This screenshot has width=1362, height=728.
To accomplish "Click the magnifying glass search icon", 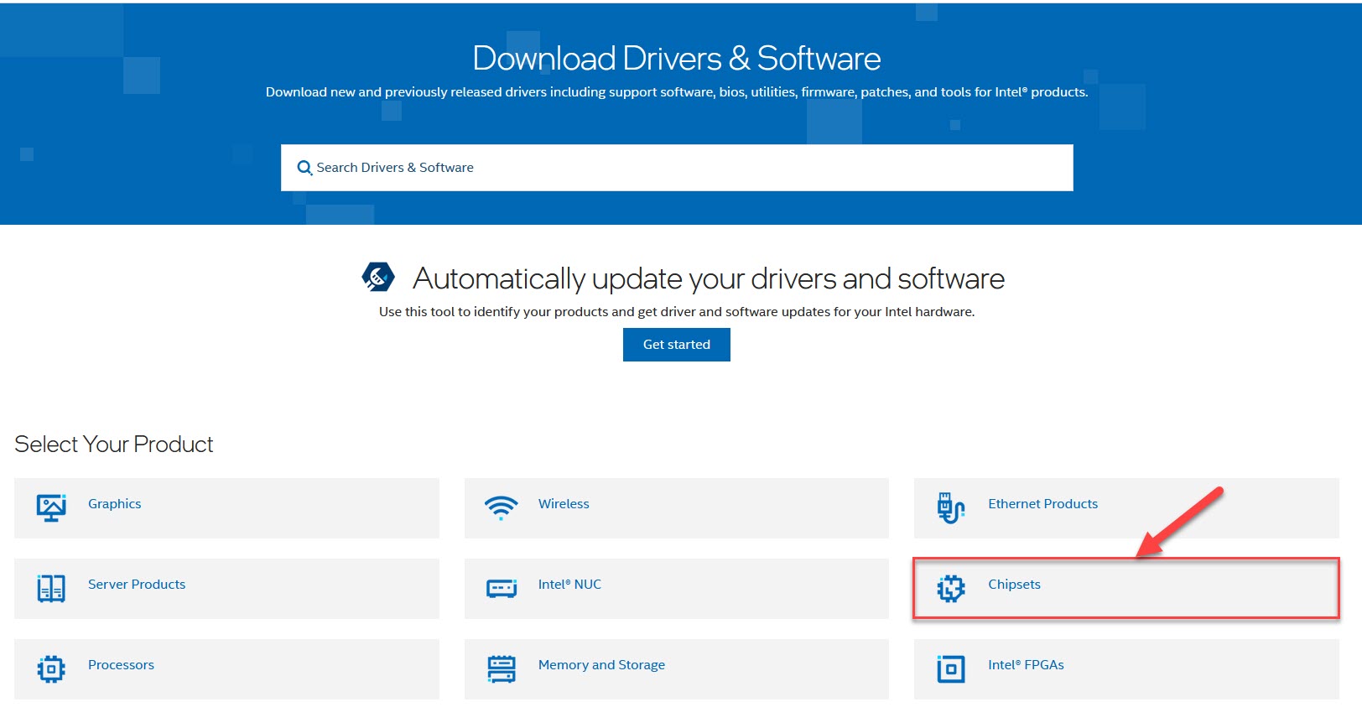I will 304,168.
